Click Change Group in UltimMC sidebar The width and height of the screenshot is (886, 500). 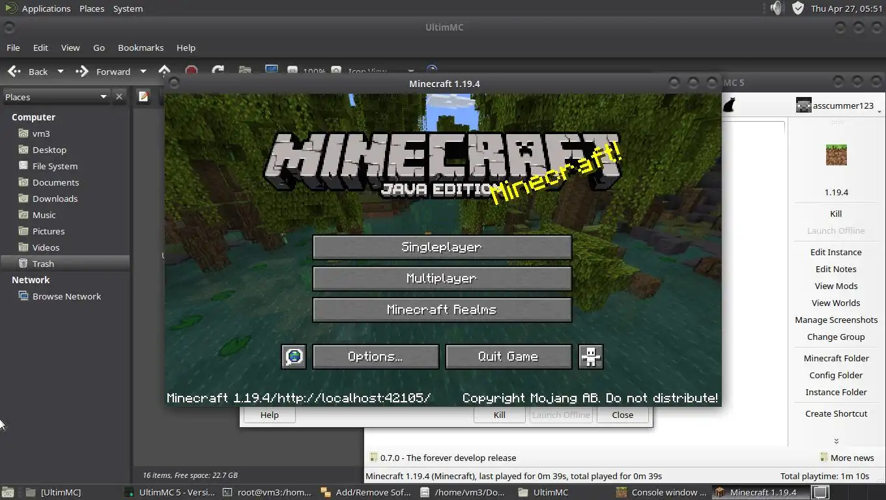(836, 337)
